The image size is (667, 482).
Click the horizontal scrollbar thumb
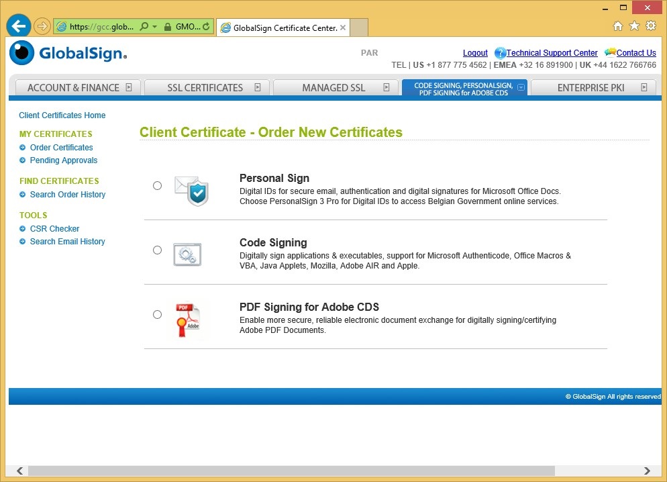[291, 471]
